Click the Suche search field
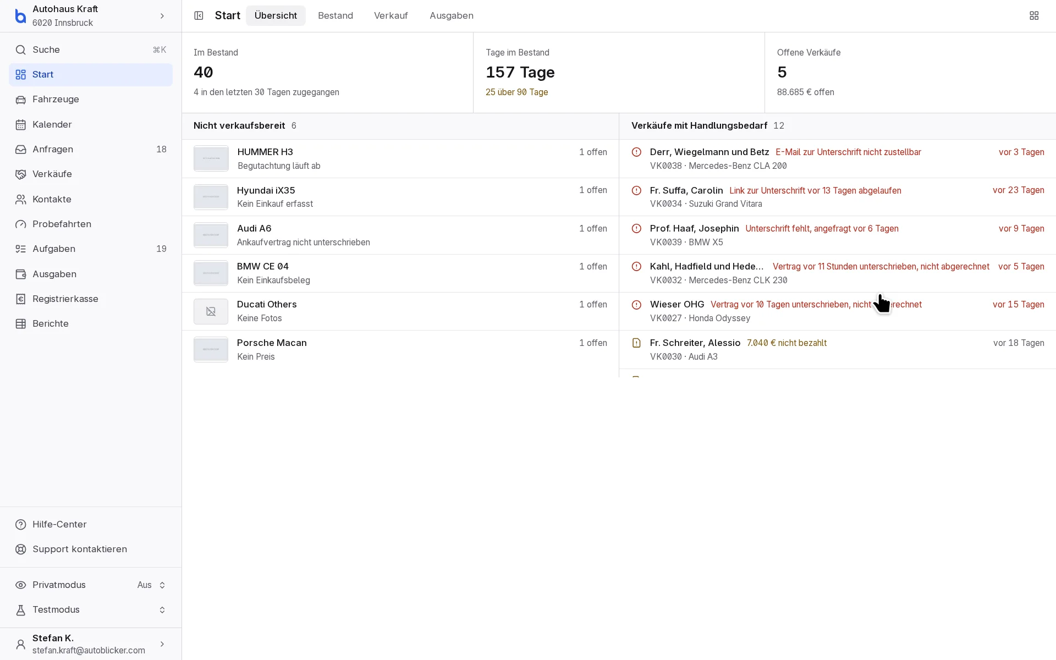This screenshot has height=660, width=1056. click(91, 50)
